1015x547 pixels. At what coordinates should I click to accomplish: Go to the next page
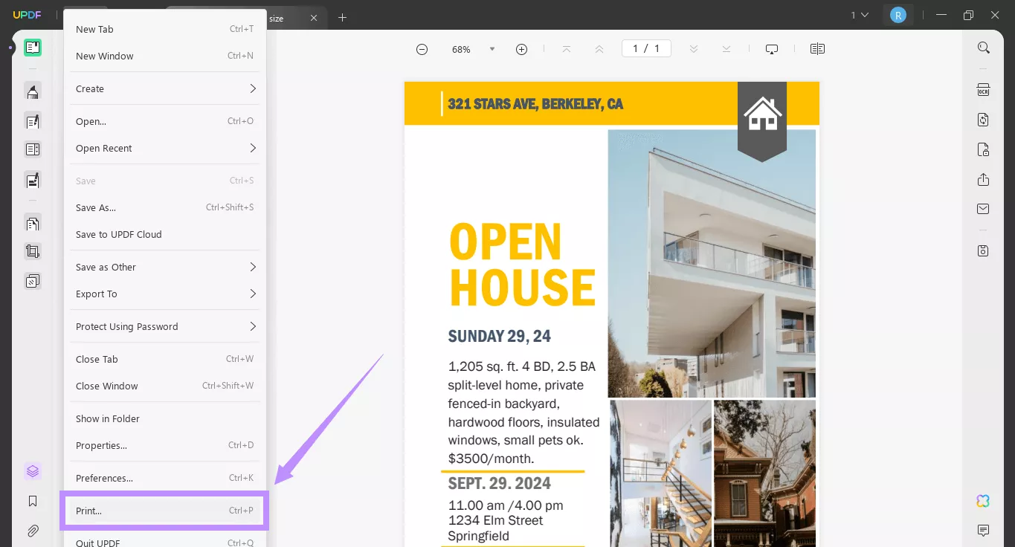694,49
